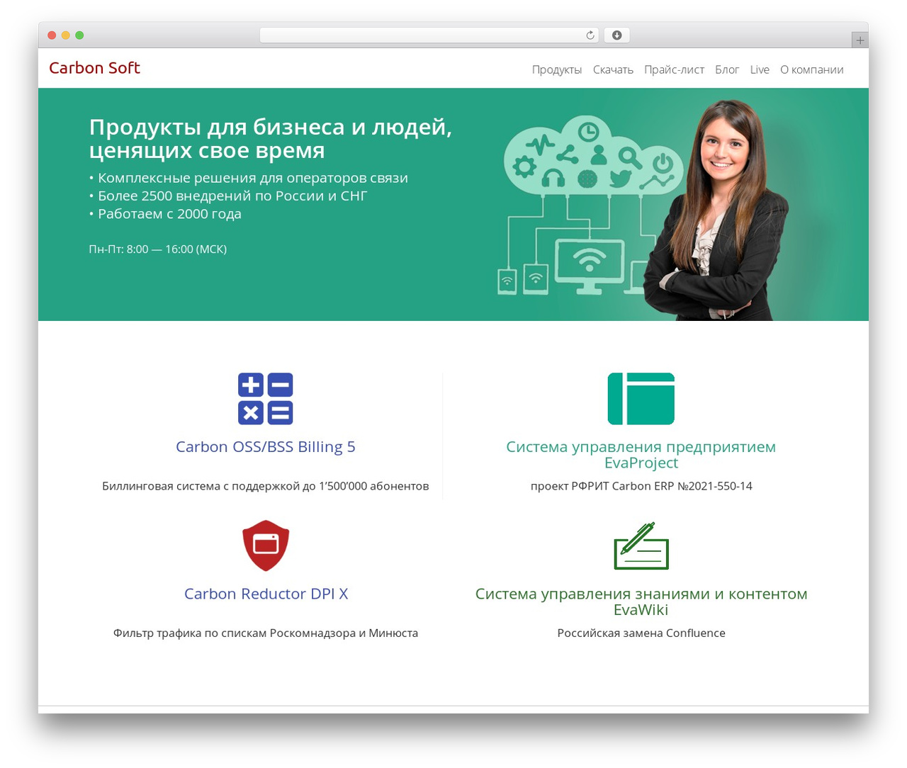The image size is (907, 768).
Task: Click text 'Российская замена Confluence'
Action: click(641, 633)
